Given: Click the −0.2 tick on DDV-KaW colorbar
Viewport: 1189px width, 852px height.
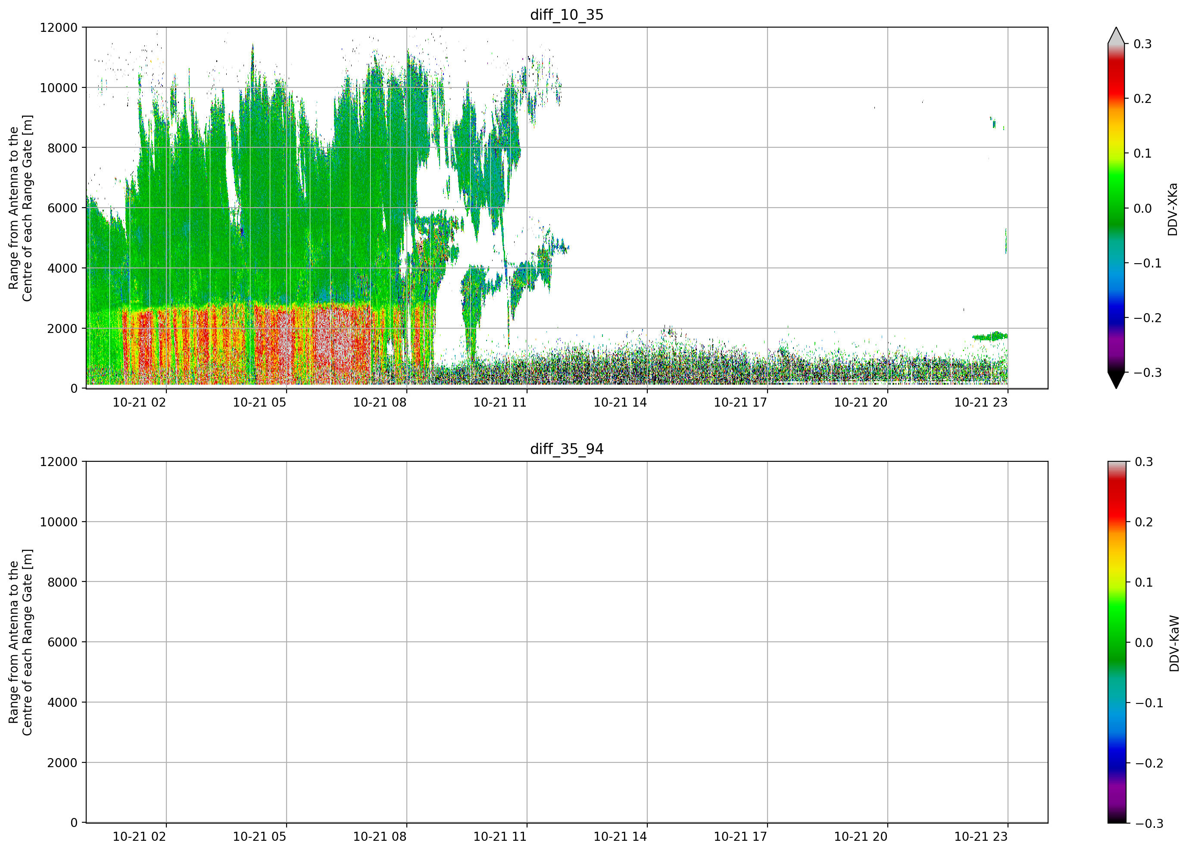Looking at the screenshot, I should [x=1148, y=763].
